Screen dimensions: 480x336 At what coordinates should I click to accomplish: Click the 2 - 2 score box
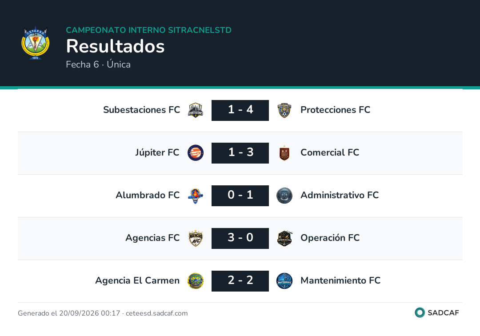coord(240,281)
